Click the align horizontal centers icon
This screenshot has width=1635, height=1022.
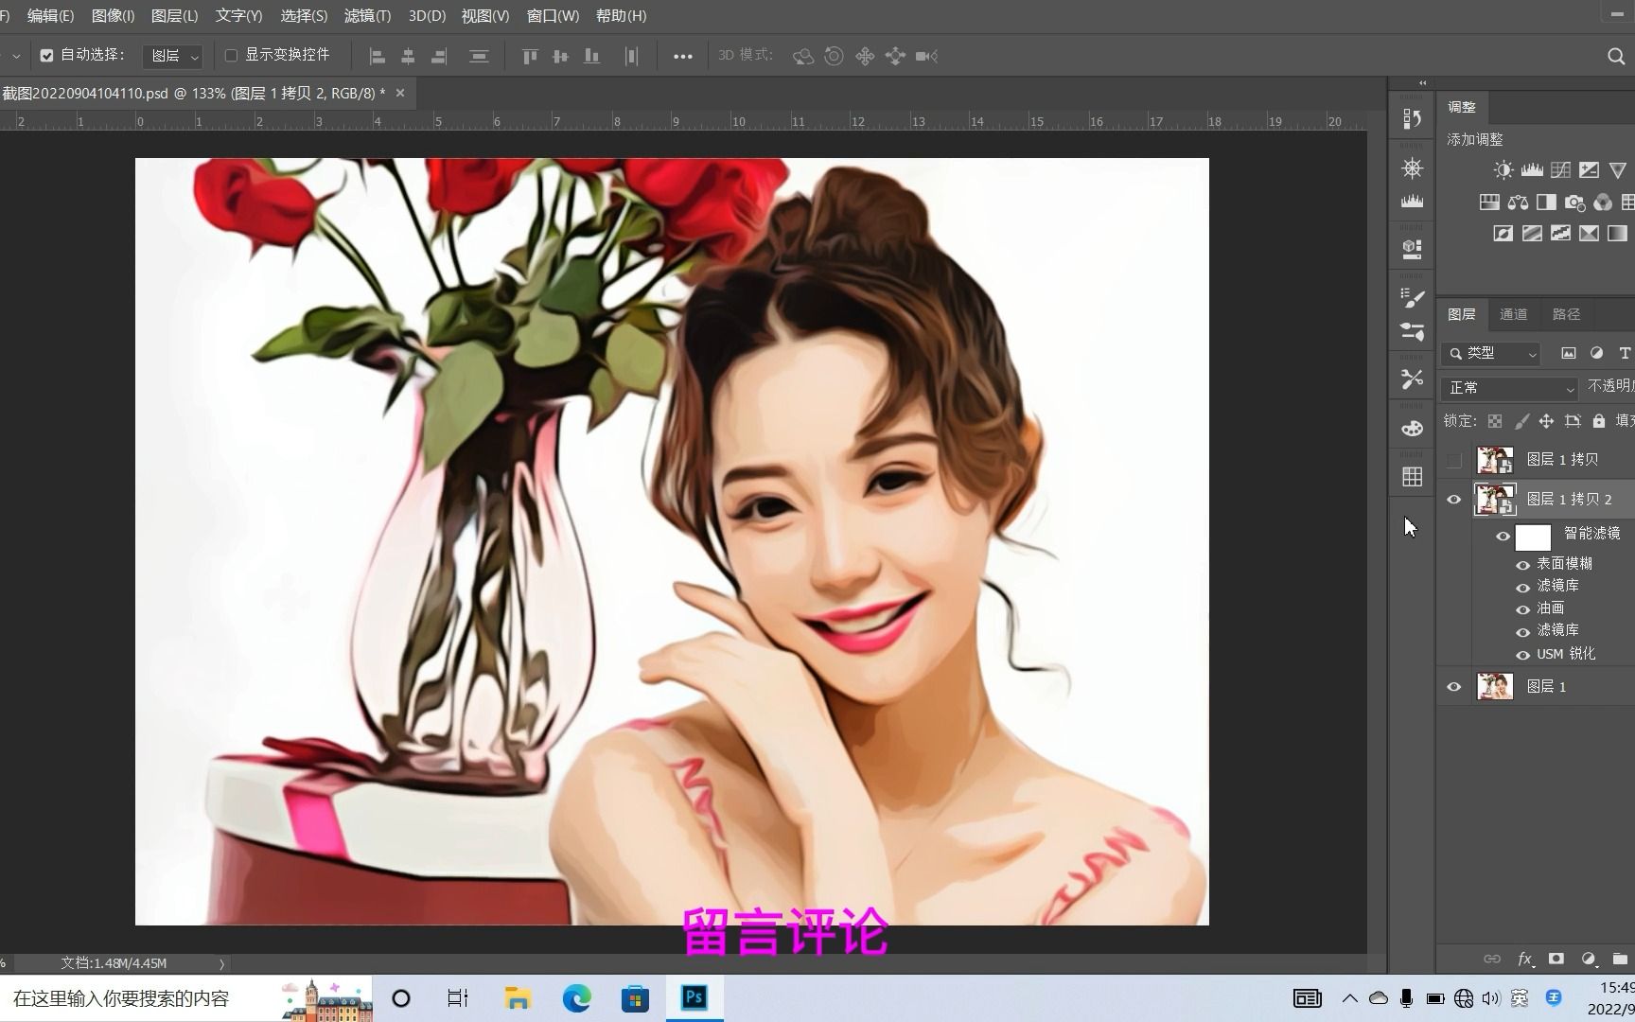pyautogui.click(x=408, y=57)
